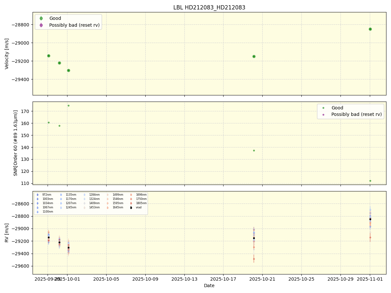
Task: Click the 1805nm legend marker
Action: click(131, 203)
